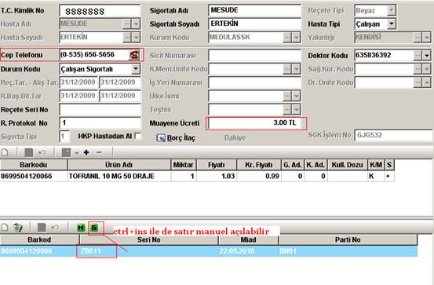
Task: Open Ülke İsmi lookup ellipsis button
Action: pos(287,96)
